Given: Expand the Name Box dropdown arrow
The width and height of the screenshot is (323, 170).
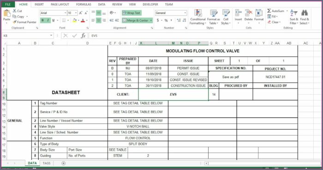Looking at the screenshot, I should [x=51, y=36].
